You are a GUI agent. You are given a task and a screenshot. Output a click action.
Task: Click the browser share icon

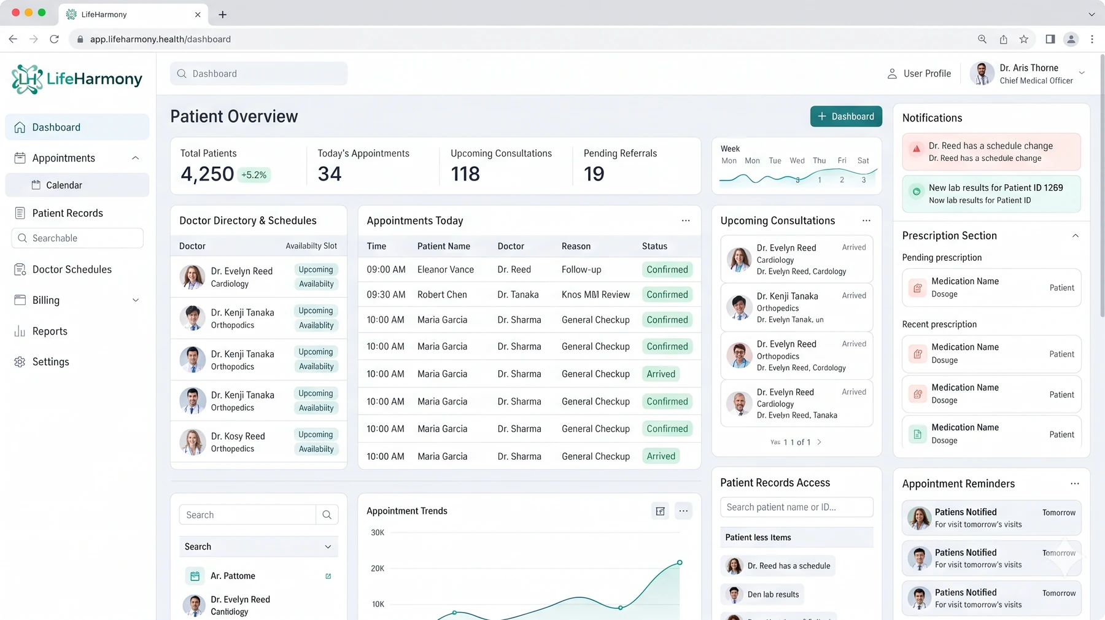coord(1003,39)
